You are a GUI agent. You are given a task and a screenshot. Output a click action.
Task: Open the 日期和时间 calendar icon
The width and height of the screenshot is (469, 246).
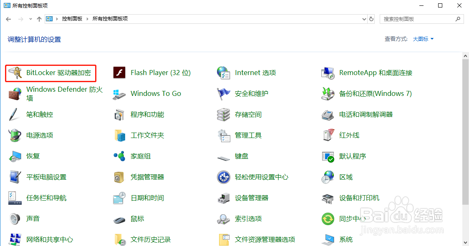point(119,198)
